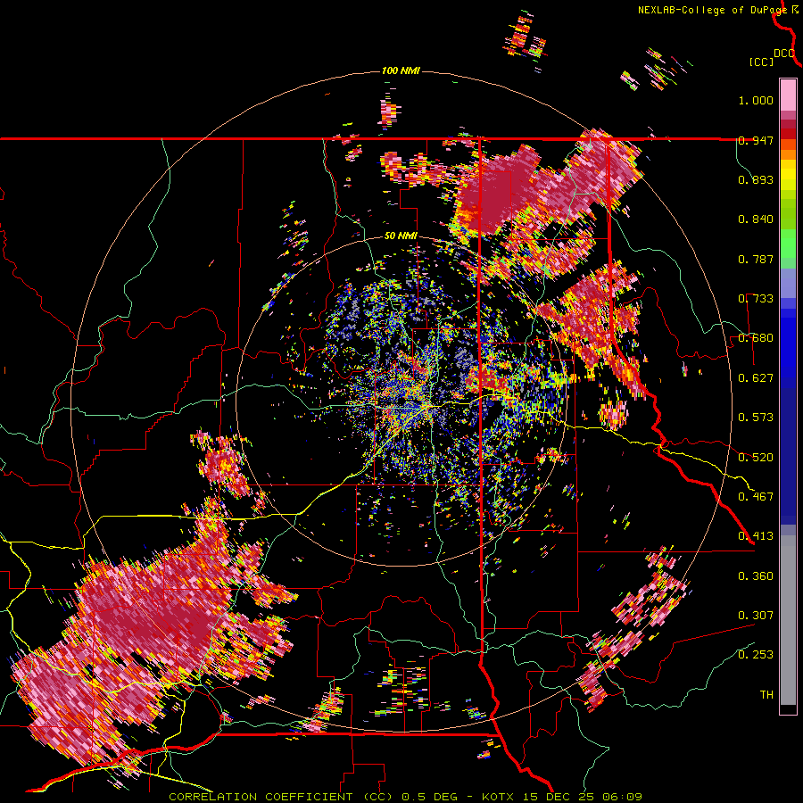The height and width of the screenshot is (803, 803).
Task: Select the bright green segment of the color bar
Action: (x=788, y=244)
